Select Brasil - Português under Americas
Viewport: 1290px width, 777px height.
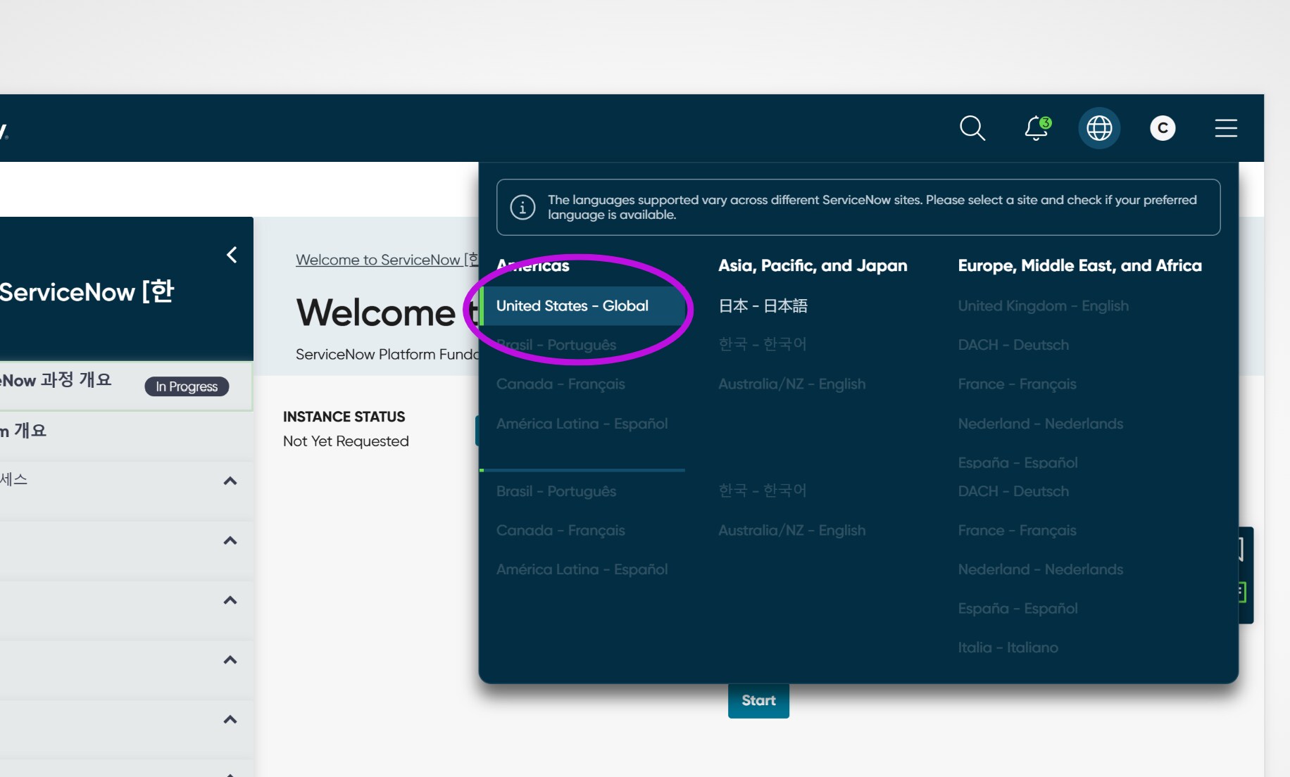click(557, 345)
